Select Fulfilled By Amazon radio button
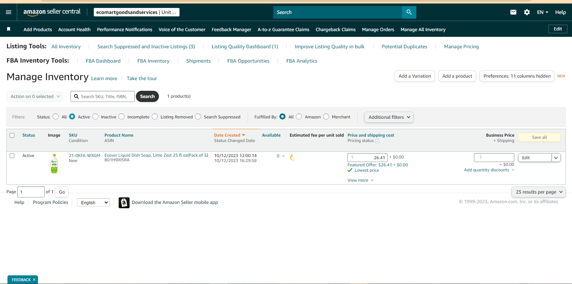The width and height of the screenshot is (572, 284). [299, 117]
